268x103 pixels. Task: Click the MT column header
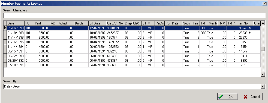pos(151,23)
